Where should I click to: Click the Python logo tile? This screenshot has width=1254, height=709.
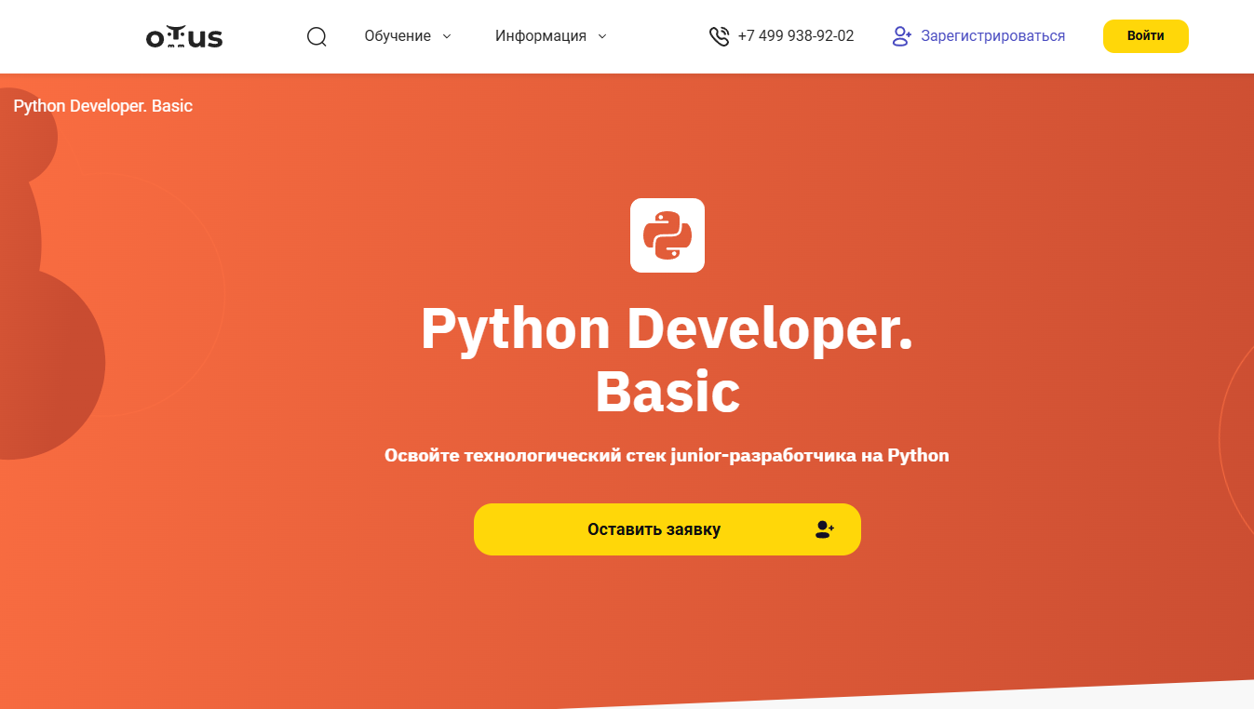667,235
